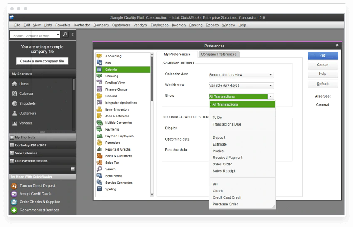Close the Preferences dialog

[x=337, y=45]
